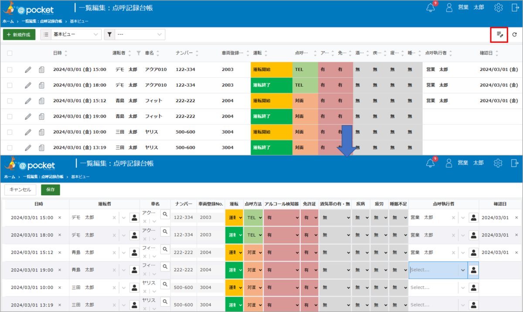This screenshot has height=312, width=523.
Task: Sort by the 日時 column header
Action: (x=58, y=53)
